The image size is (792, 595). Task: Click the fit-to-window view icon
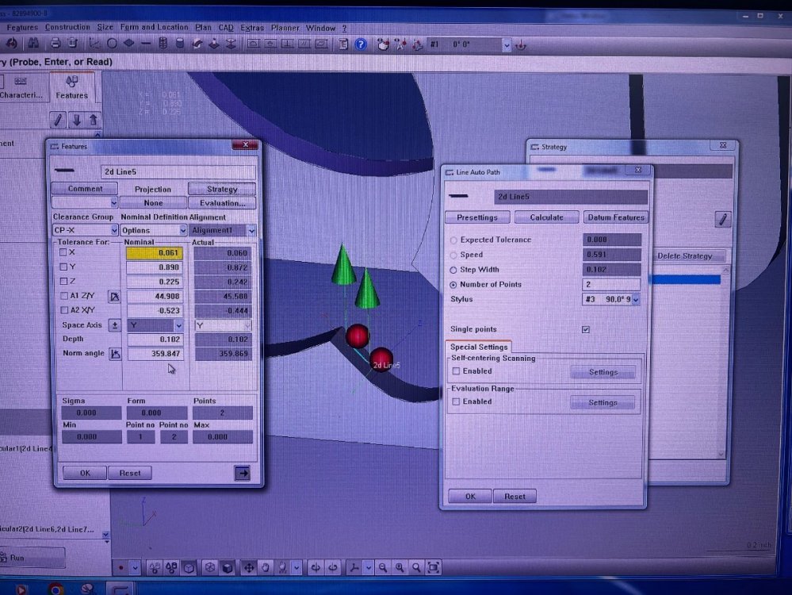tap(433, 567)
